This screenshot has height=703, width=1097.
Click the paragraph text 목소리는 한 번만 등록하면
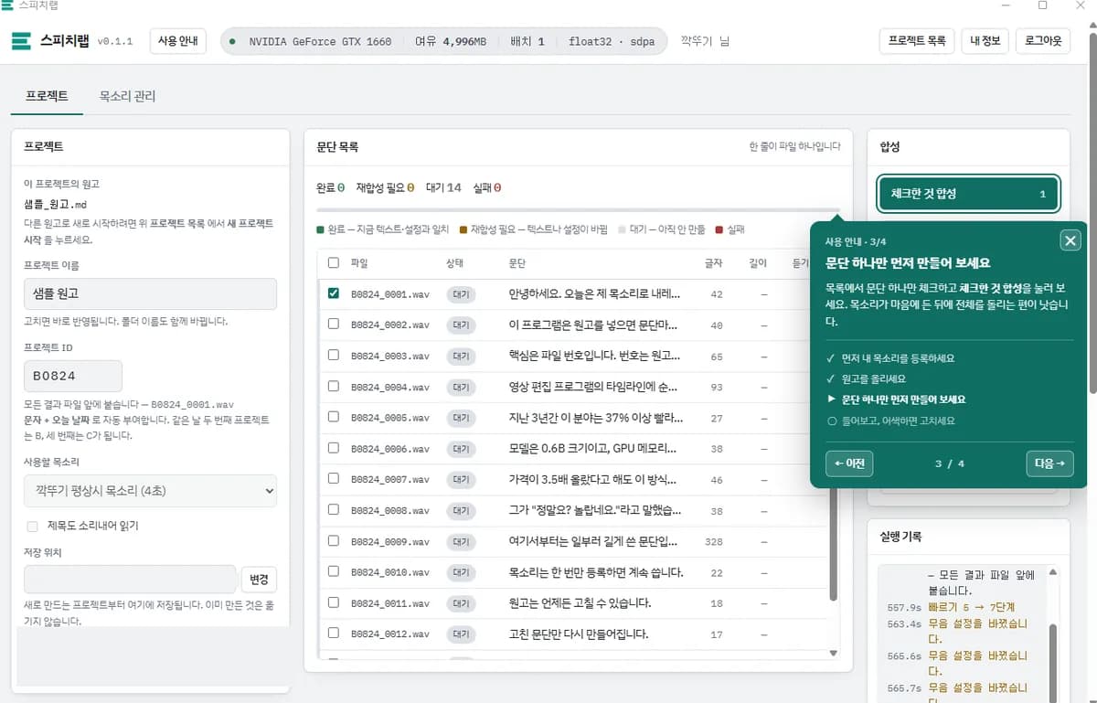pos(596,572)
